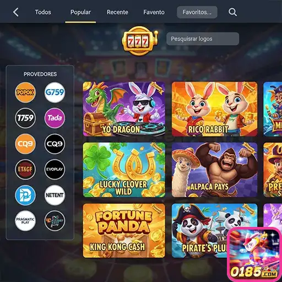
Task: Switch to the Favento tab
Action: pyautogui.click(x=154, y=12)
